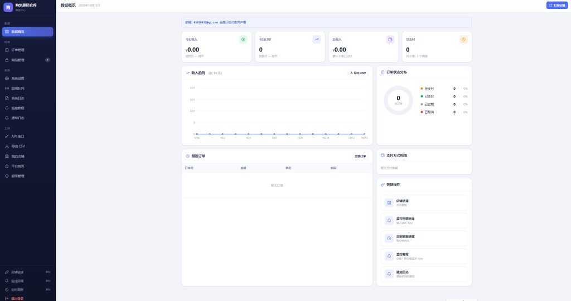Screen dimensions: 571x301
Task: Click the email address in the notice banner
Action: (x=206, y=22)
